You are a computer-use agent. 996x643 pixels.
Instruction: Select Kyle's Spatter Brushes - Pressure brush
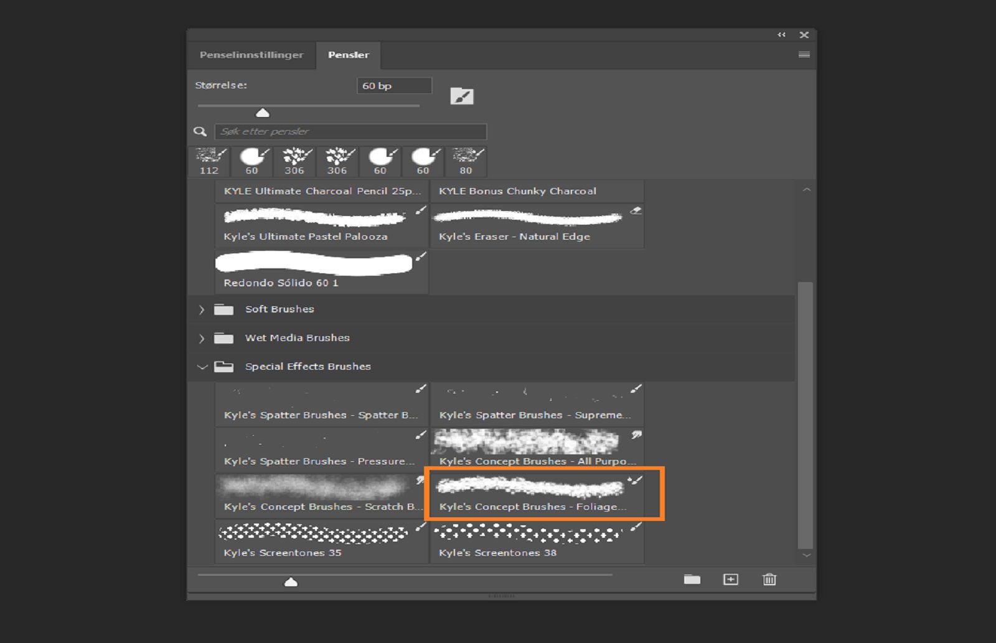pyautogui.click(x=322, y=450)
